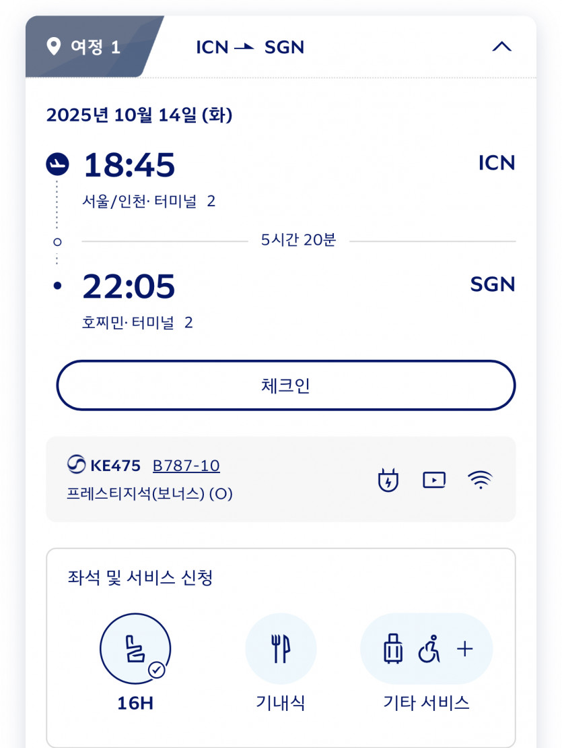This screenshot has width=562, height=748.
Task: Click the Korean Air logo beside KE475
Action: tap(77, 466)
